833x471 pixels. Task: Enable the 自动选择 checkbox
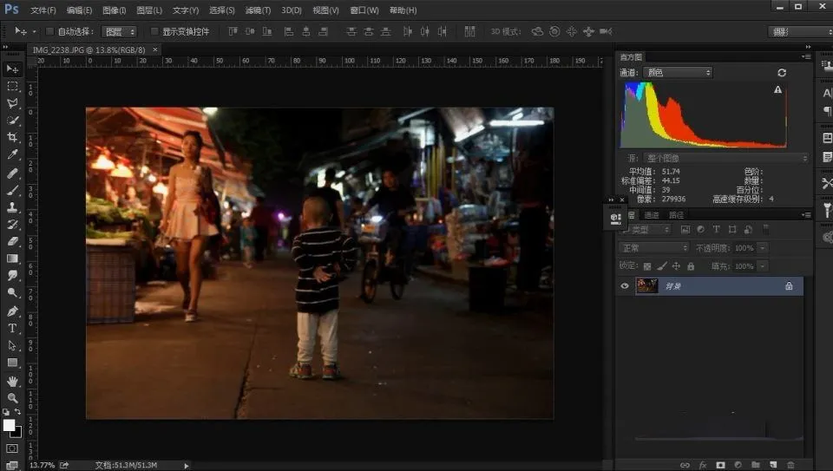click(49, 31)
